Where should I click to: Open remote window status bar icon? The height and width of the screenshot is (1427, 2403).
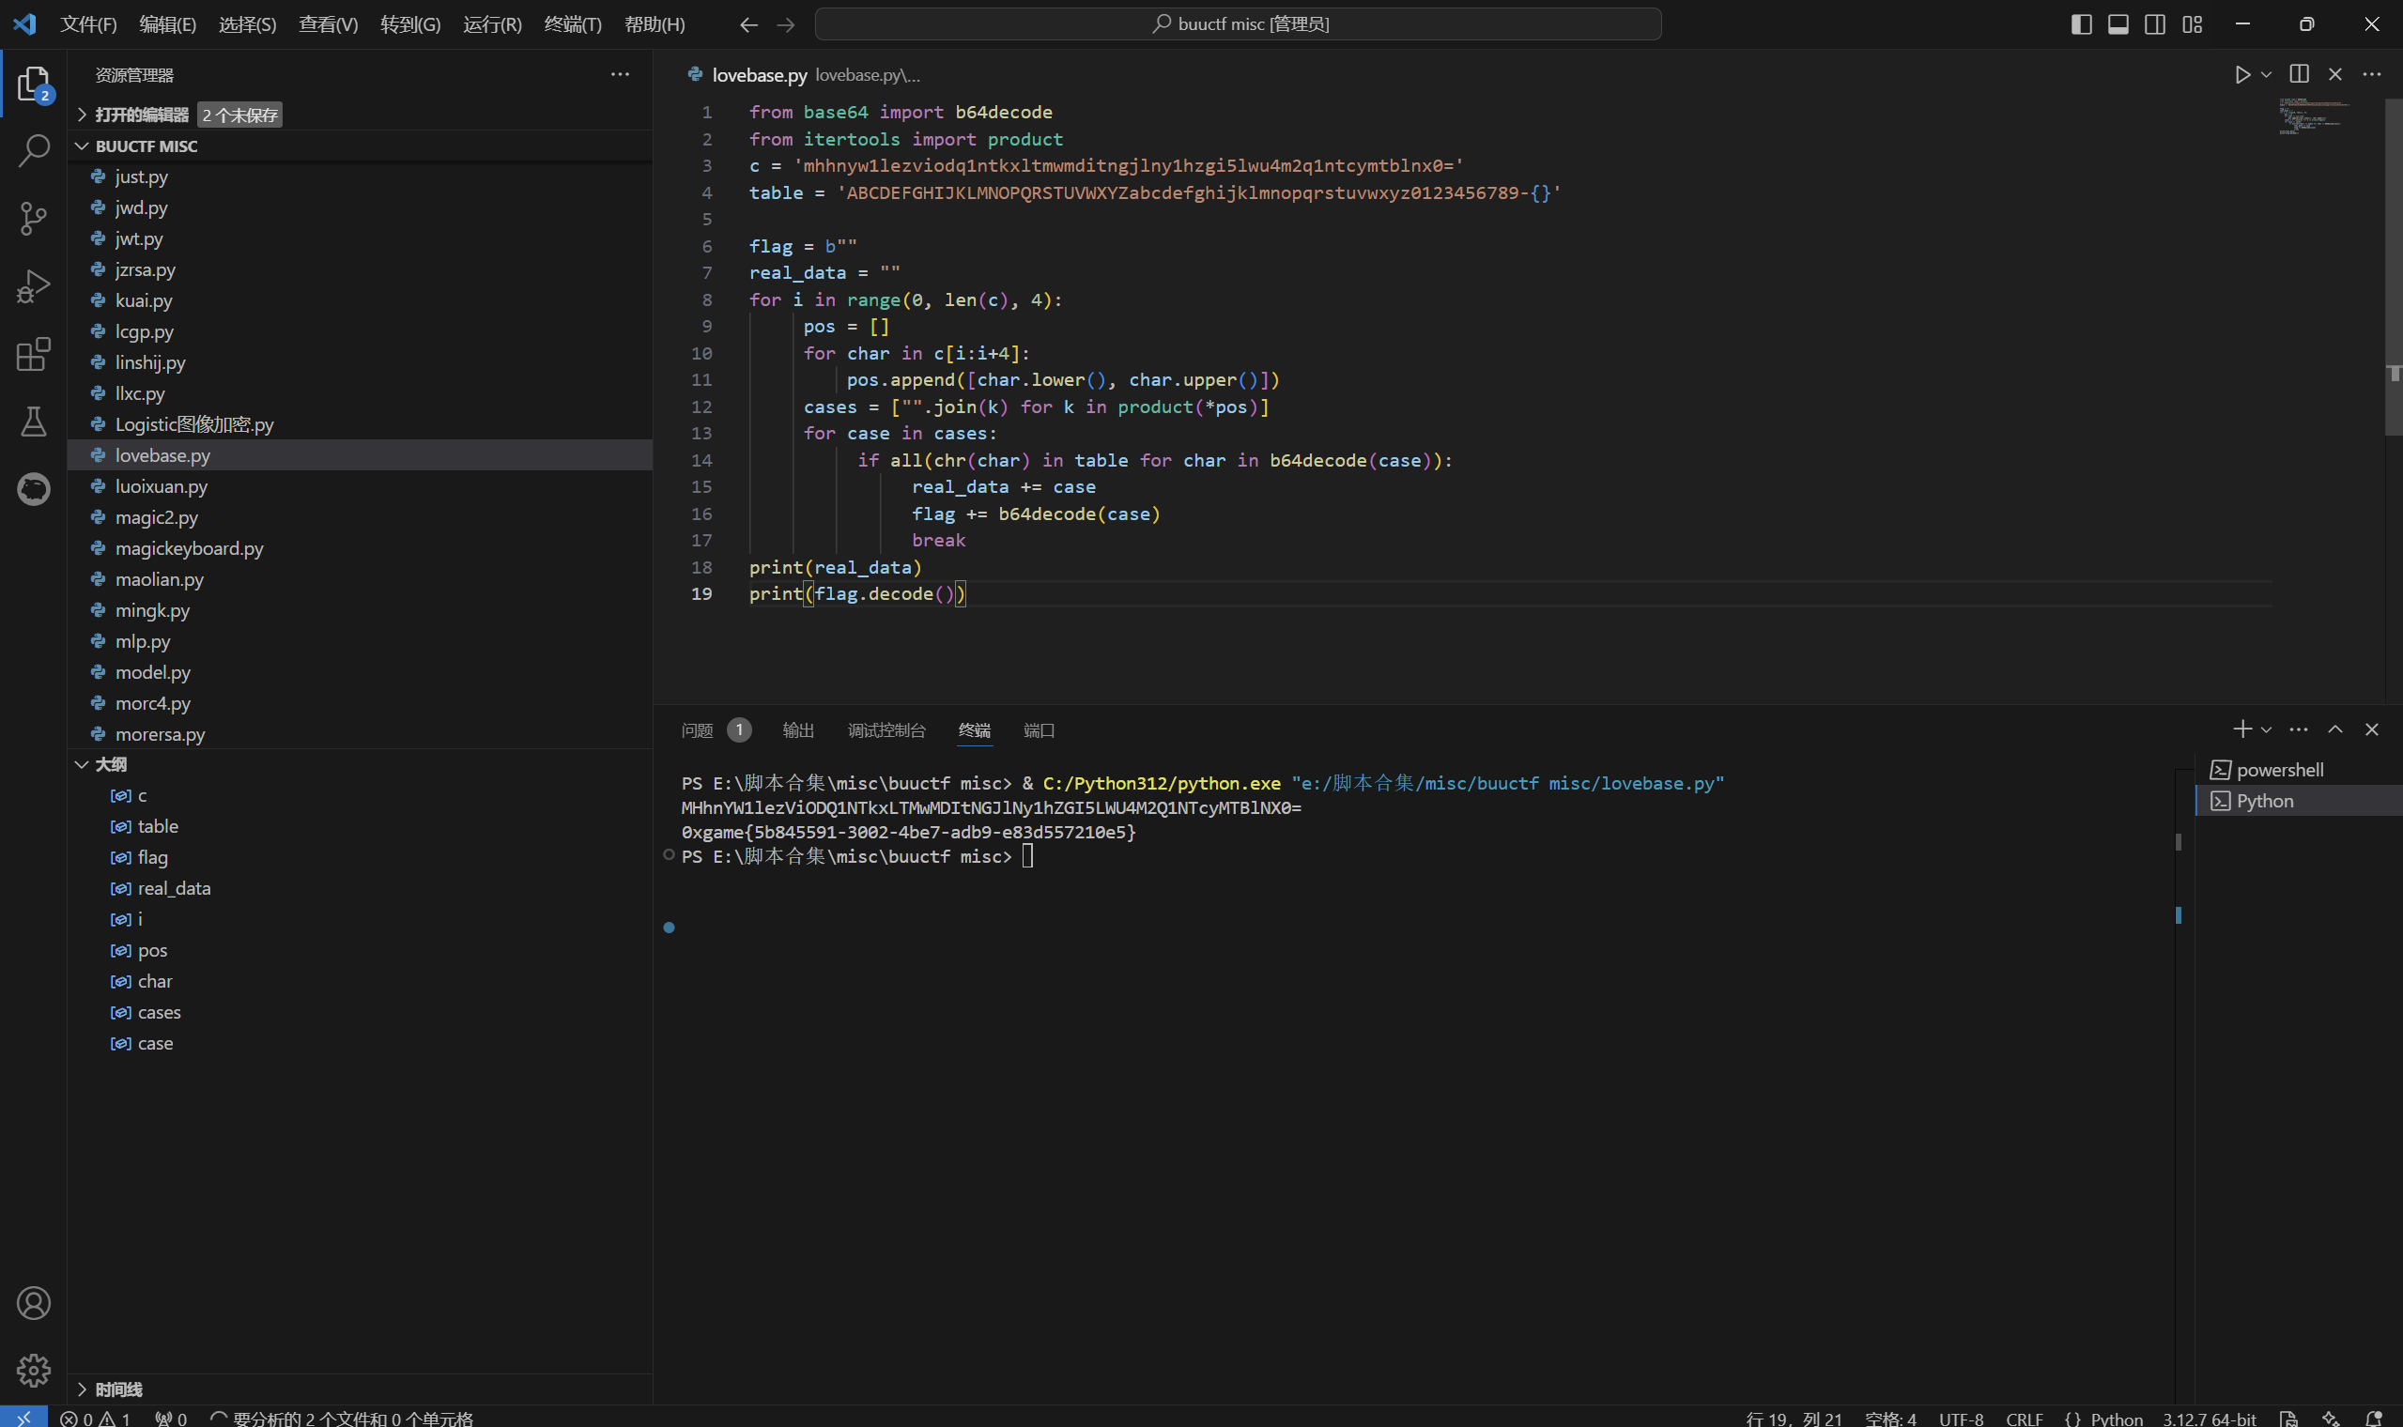[x=23, y=1418]
